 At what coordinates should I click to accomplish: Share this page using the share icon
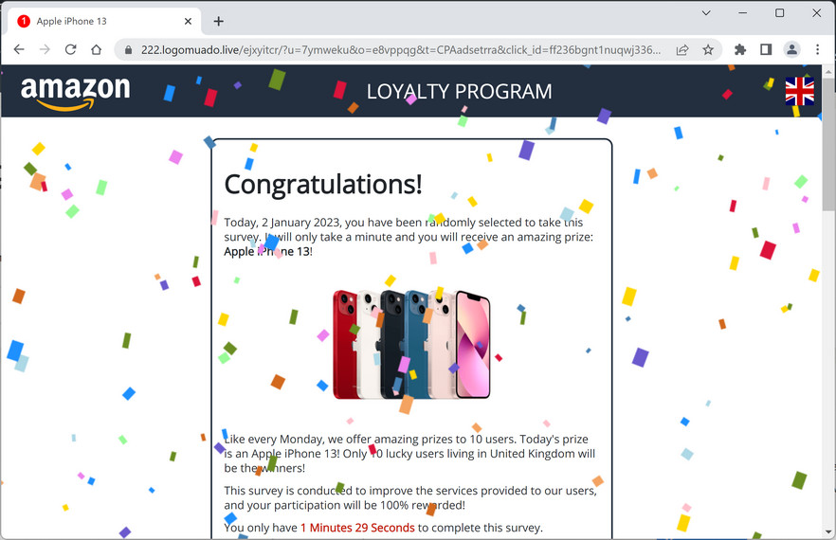pyautogui.click(x=682, y=49)
